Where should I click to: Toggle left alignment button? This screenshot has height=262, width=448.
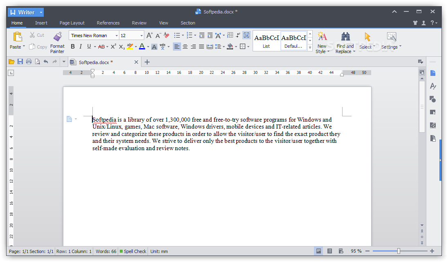pyautogui.click(x=177, y=47)
